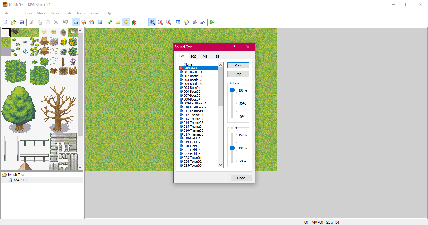
Task: Open Sound Test music note icon
Action: [203, 22]
